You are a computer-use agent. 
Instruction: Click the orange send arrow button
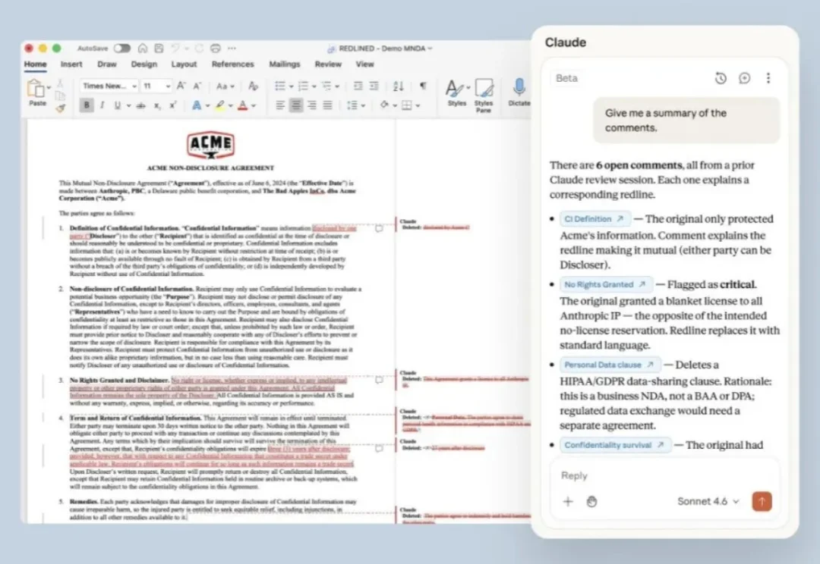[x=762, y=501]
